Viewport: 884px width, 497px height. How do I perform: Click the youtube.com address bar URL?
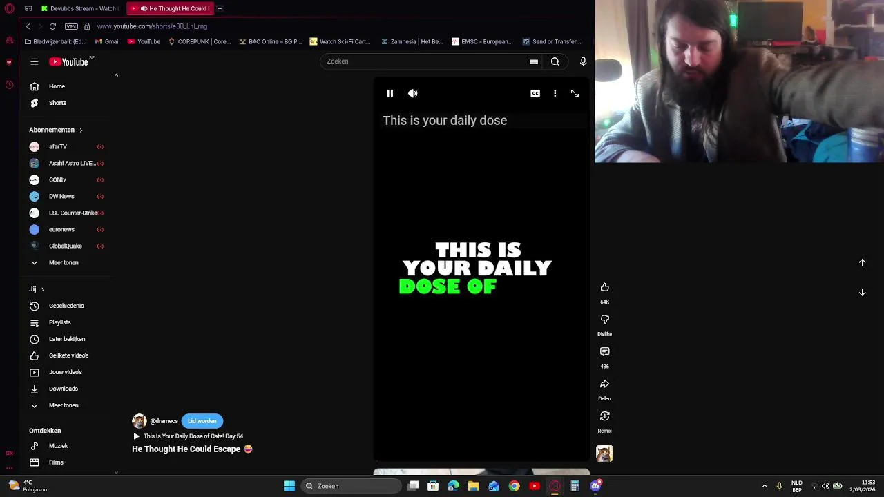(x=152, y=26)
